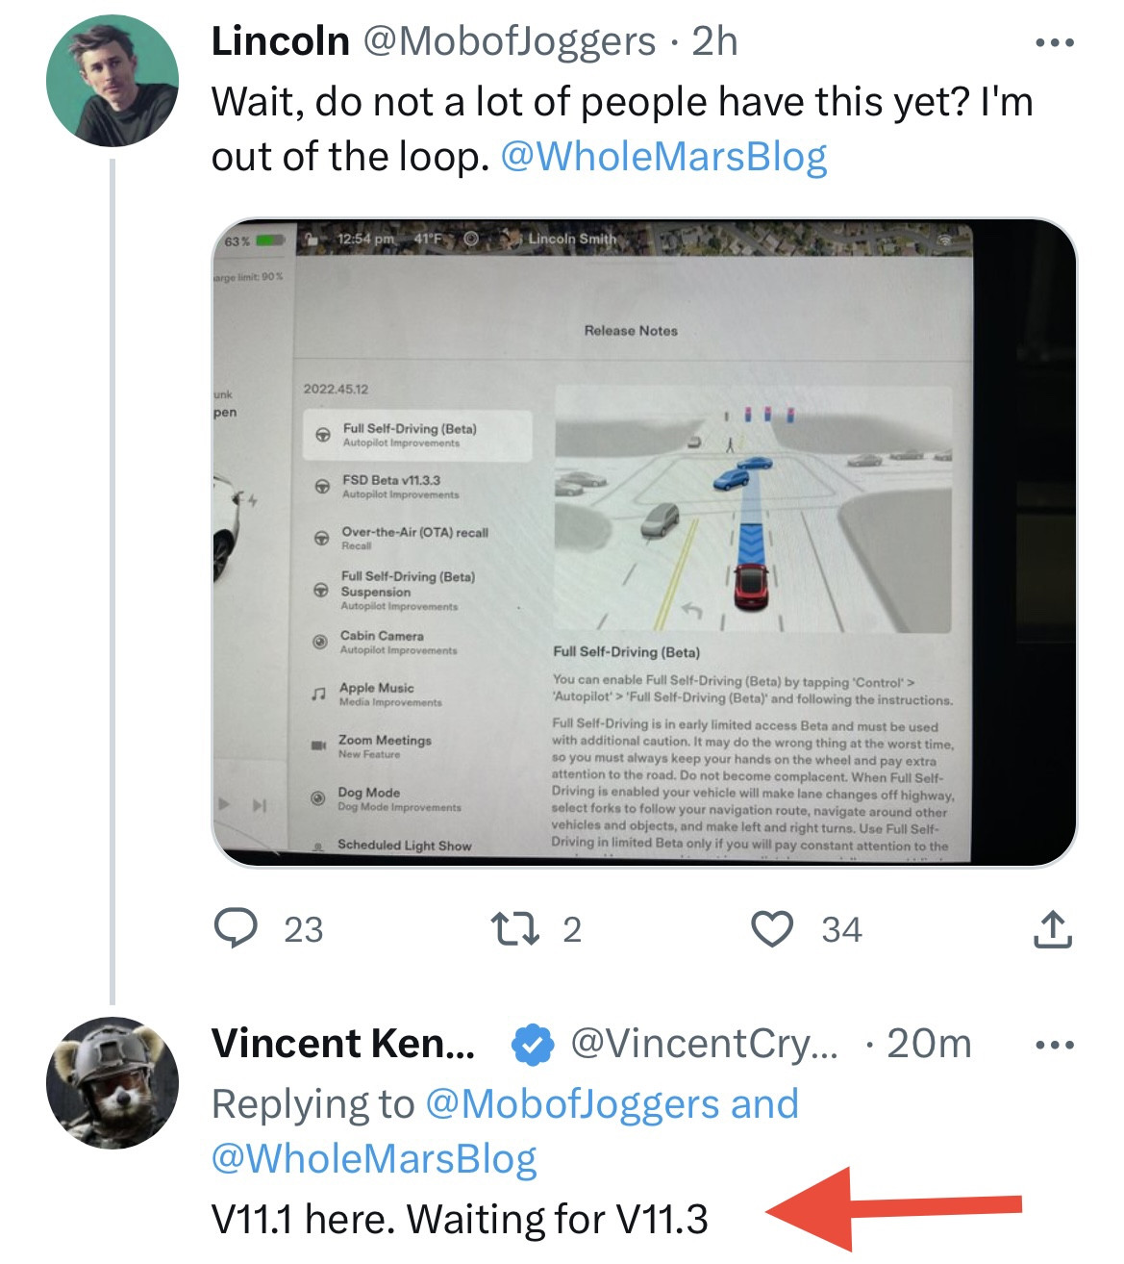Click the 20m timestamp on Vincent's reply
The image size is (1124, 1264).
(929, 1044)
